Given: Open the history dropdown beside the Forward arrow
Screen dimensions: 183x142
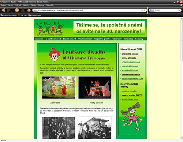Looking at the screenshot, I should click(x=13, y=10).
